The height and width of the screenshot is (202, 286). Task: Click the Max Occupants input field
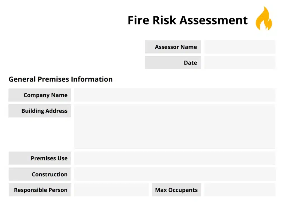(240, 190)
